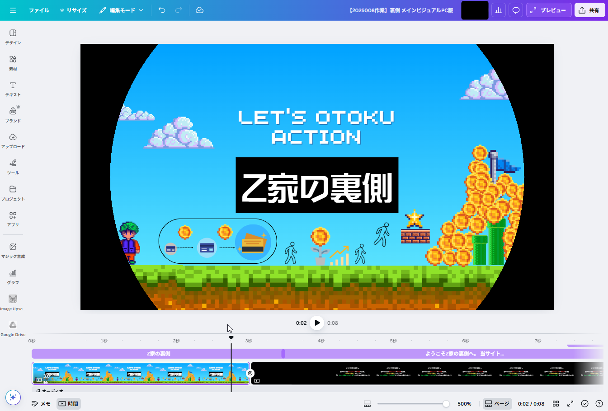608x411 pixels.
Task: Open the design check circle icon
Action: pyautogui.click(x=585, y=404)
